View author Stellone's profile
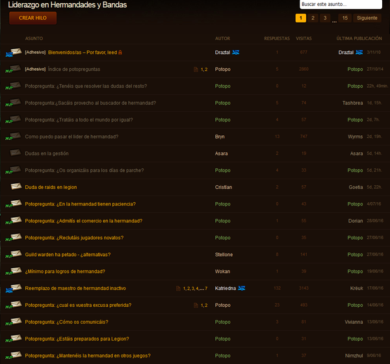 pyautogui.click(x=224, y=255)
